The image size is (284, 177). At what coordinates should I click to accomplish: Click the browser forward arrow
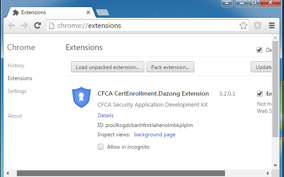click(x=24, y=26)
